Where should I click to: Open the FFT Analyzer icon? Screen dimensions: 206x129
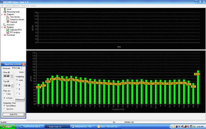[8, 32]
